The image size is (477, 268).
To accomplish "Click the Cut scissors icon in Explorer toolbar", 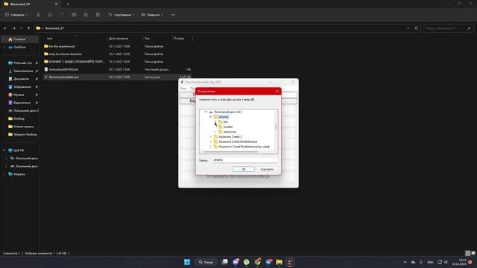I will point(38,15).
